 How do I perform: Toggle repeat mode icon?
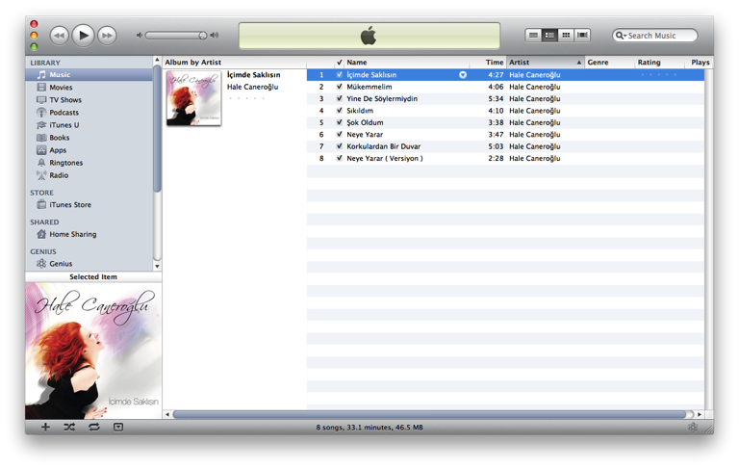click(x=93, y=427)
